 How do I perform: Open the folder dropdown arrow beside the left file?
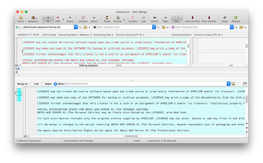point(89,27)
